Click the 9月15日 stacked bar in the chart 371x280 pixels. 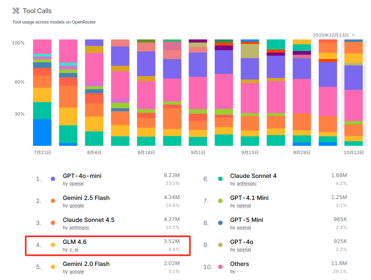point(250,93)
